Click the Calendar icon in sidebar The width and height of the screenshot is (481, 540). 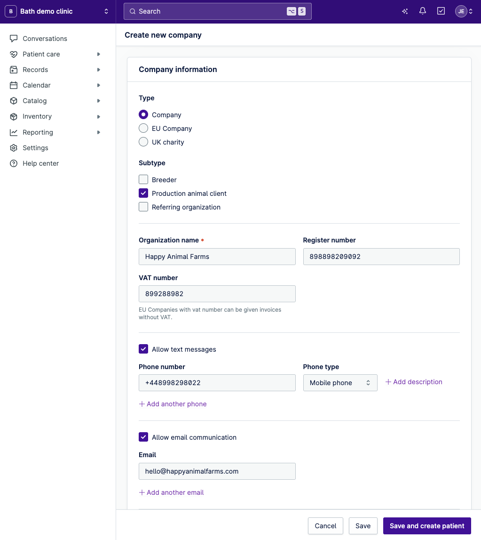point(14,85)
